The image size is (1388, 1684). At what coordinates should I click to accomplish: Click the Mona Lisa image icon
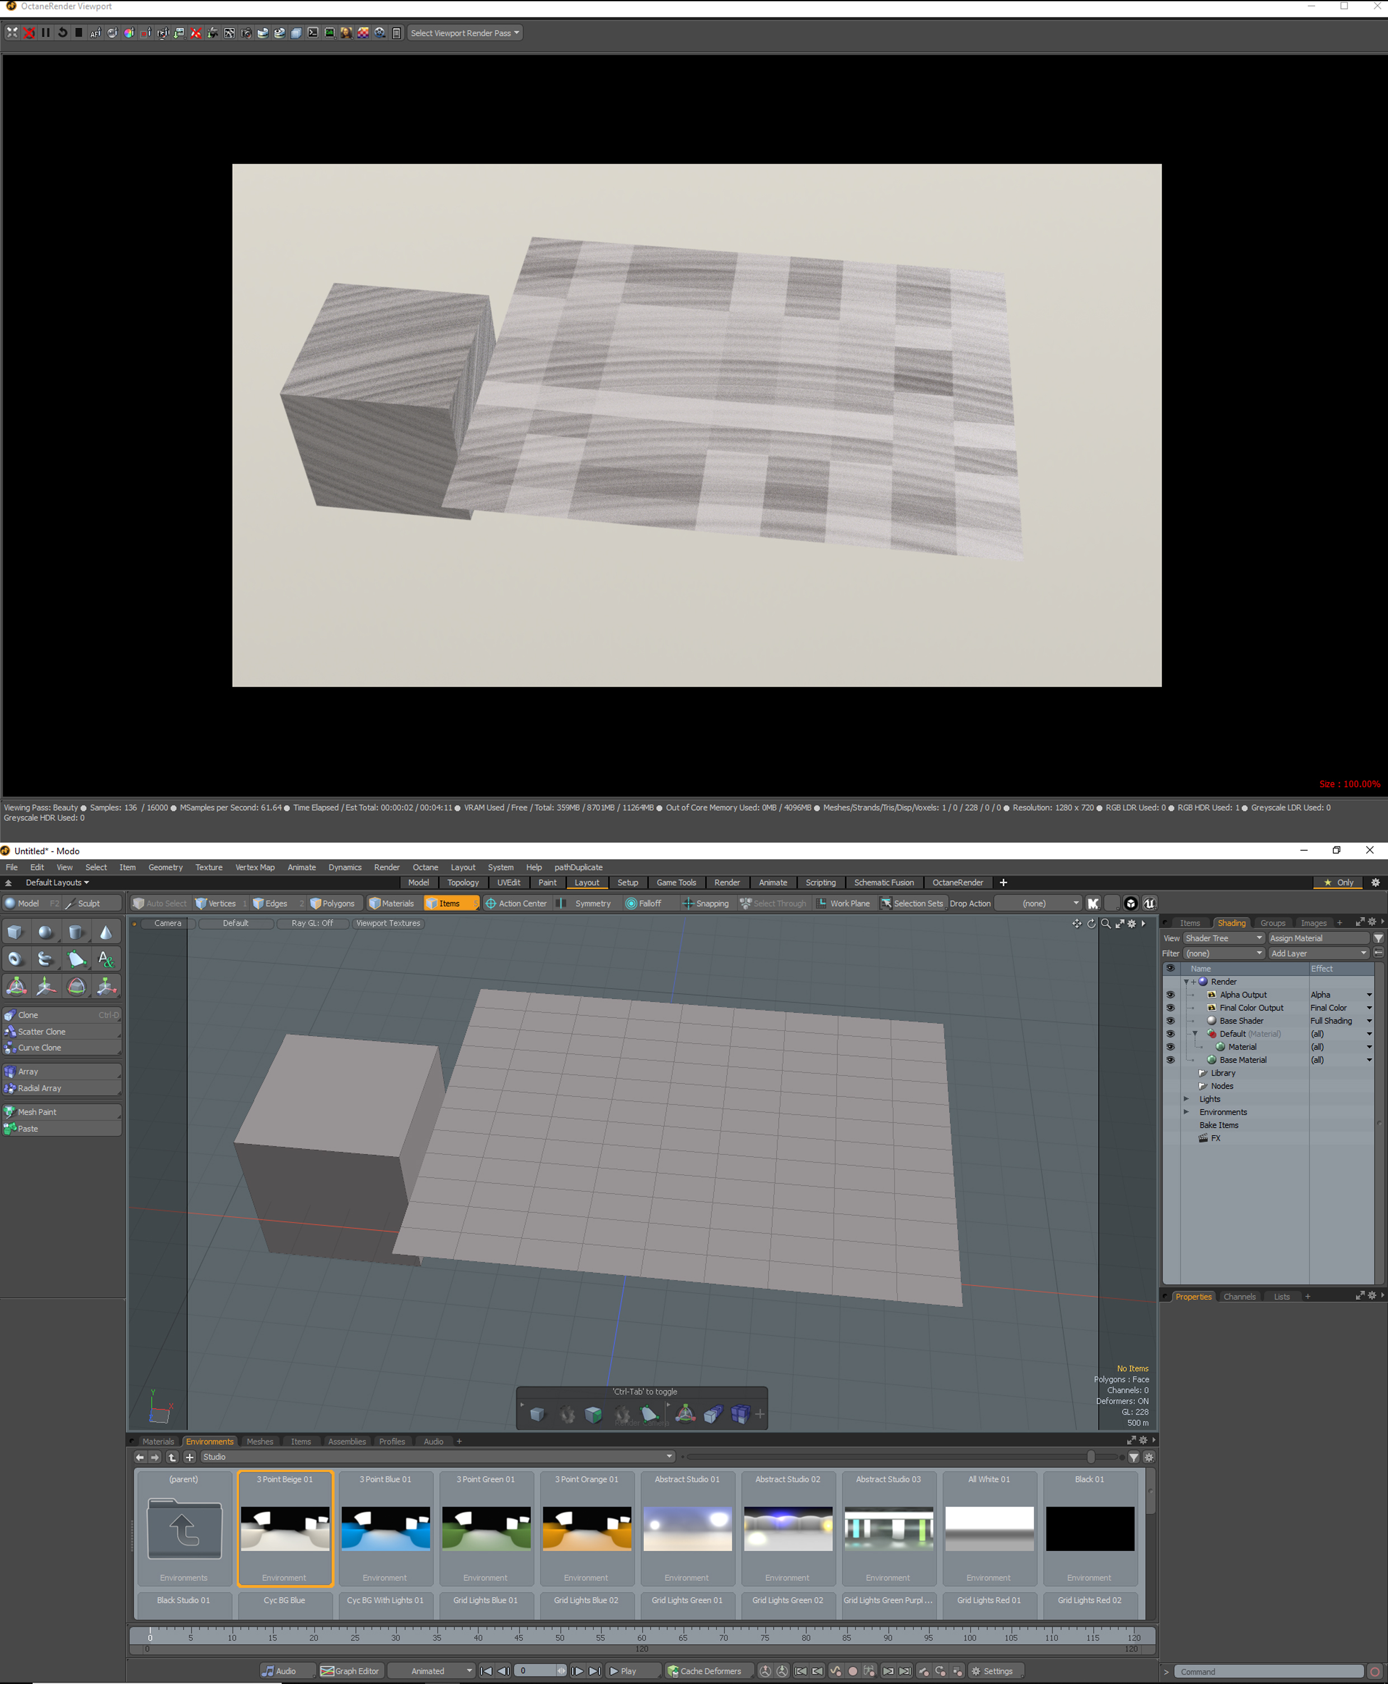pyautogui.click(x=345, y=33)
